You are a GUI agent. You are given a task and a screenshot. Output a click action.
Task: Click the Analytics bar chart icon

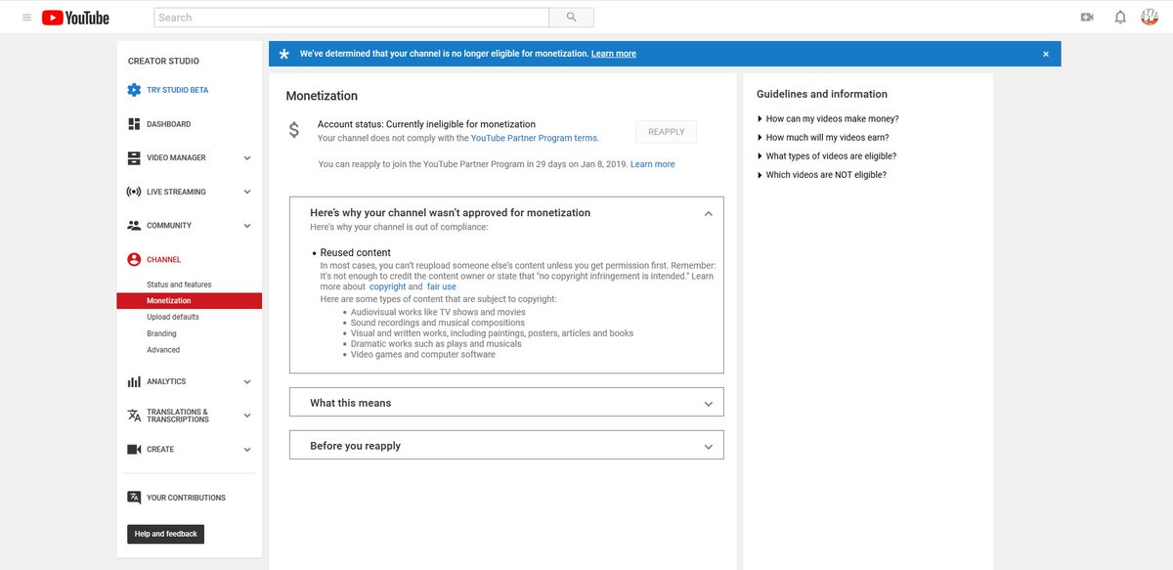[134, 381]
